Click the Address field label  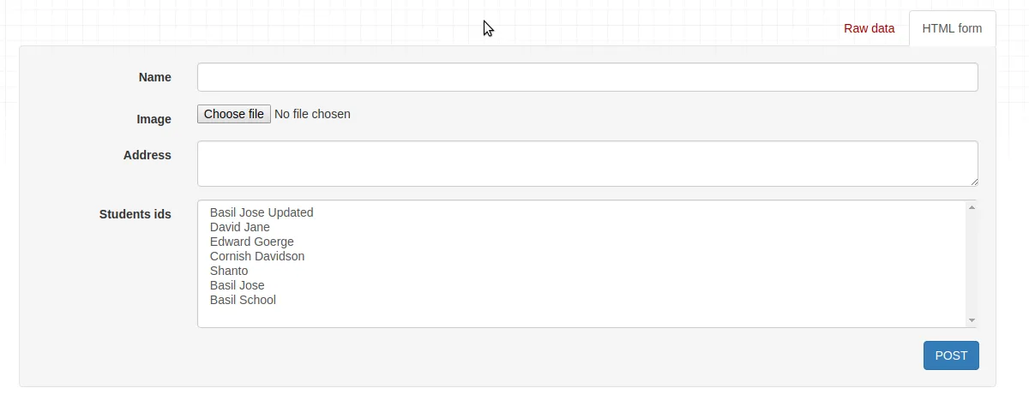pos(147,155)
